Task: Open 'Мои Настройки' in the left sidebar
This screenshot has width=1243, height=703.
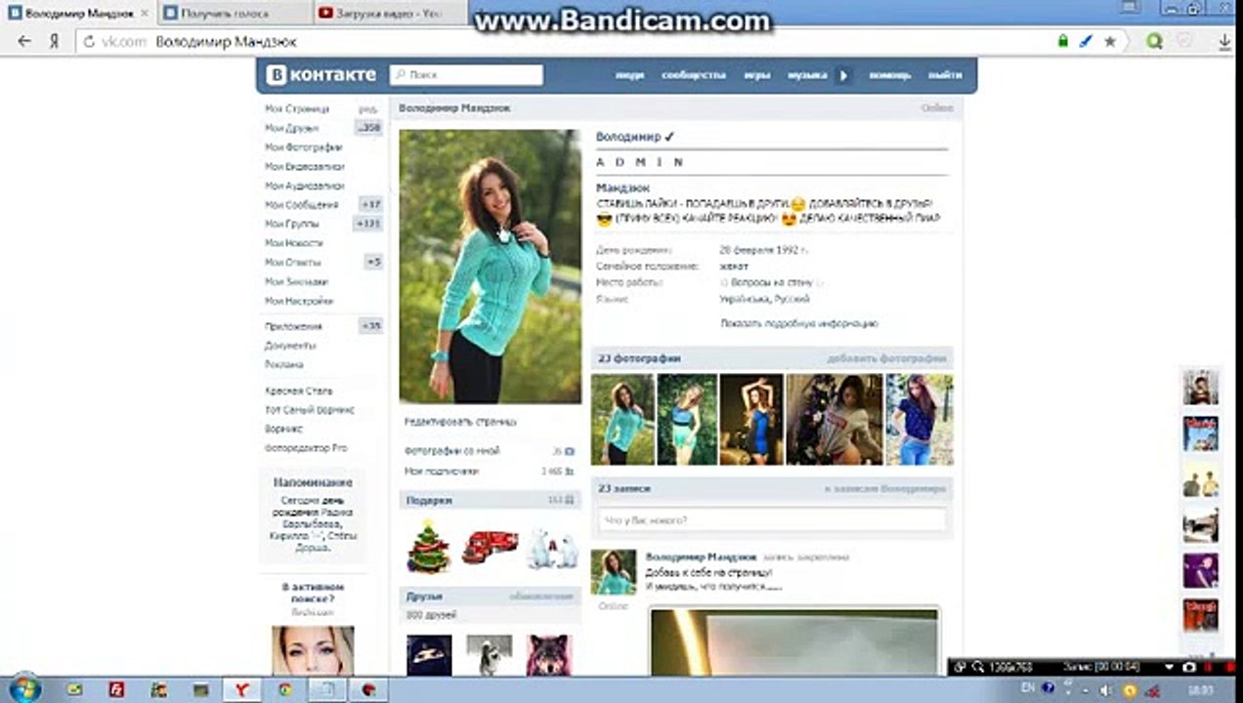Action: pyautogui.click(x=298, y=301)
